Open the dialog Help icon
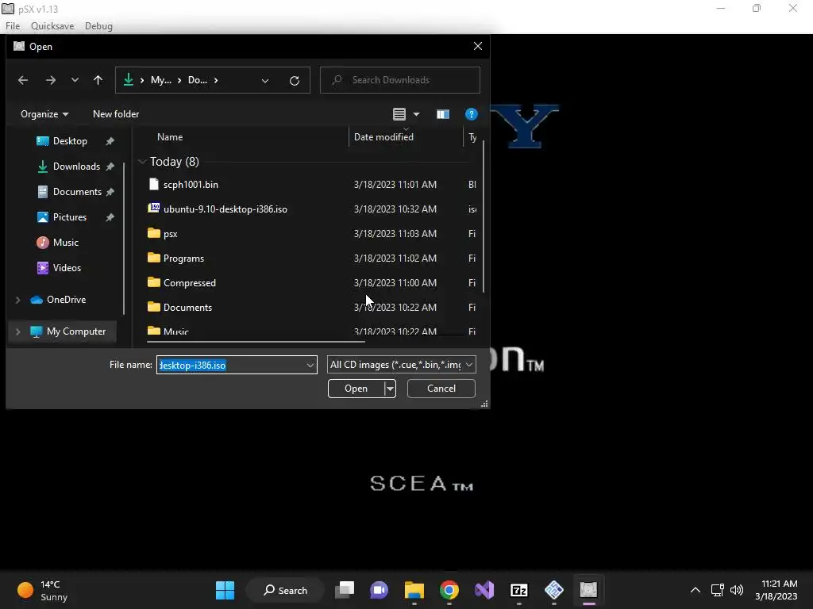This screenshot has width=813, height=609. tap(472, 114)
